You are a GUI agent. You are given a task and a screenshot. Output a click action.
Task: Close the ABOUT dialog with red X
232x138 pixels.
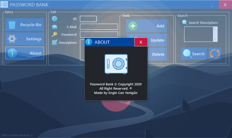tap(141, 42)
